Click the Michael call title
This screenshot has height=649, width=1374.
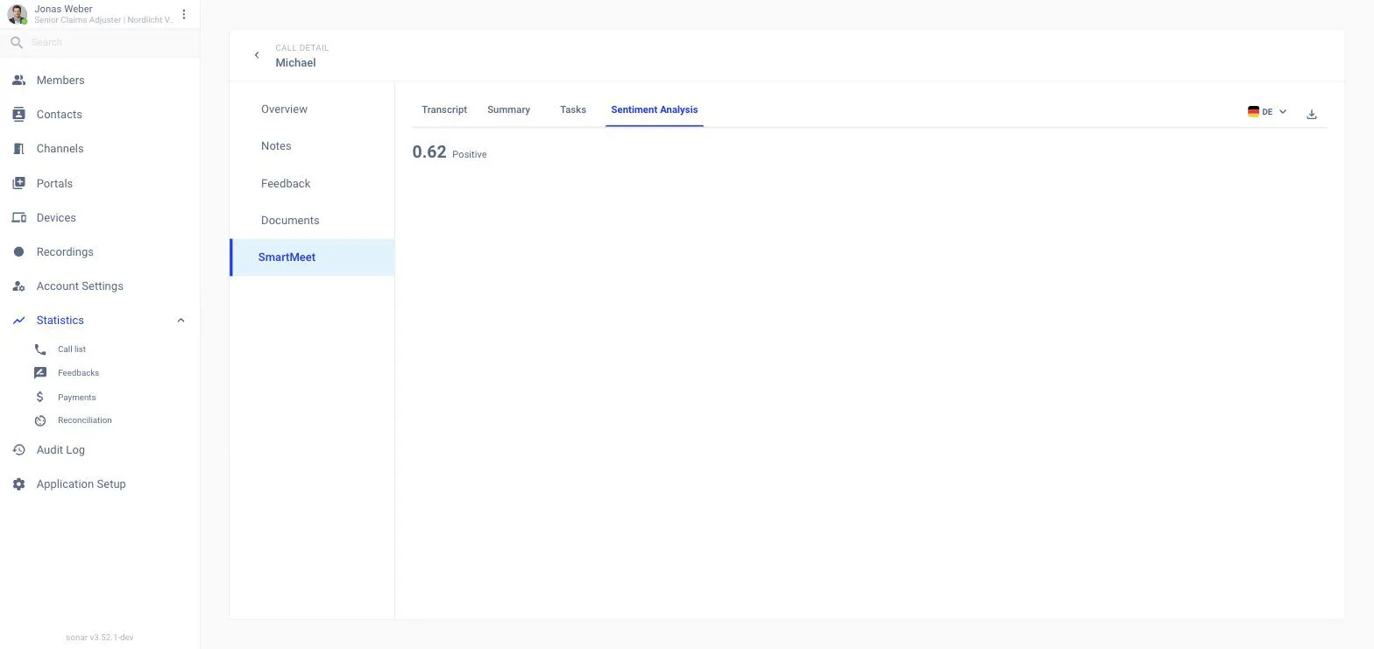pyautogui.click(x=295, y=63)
